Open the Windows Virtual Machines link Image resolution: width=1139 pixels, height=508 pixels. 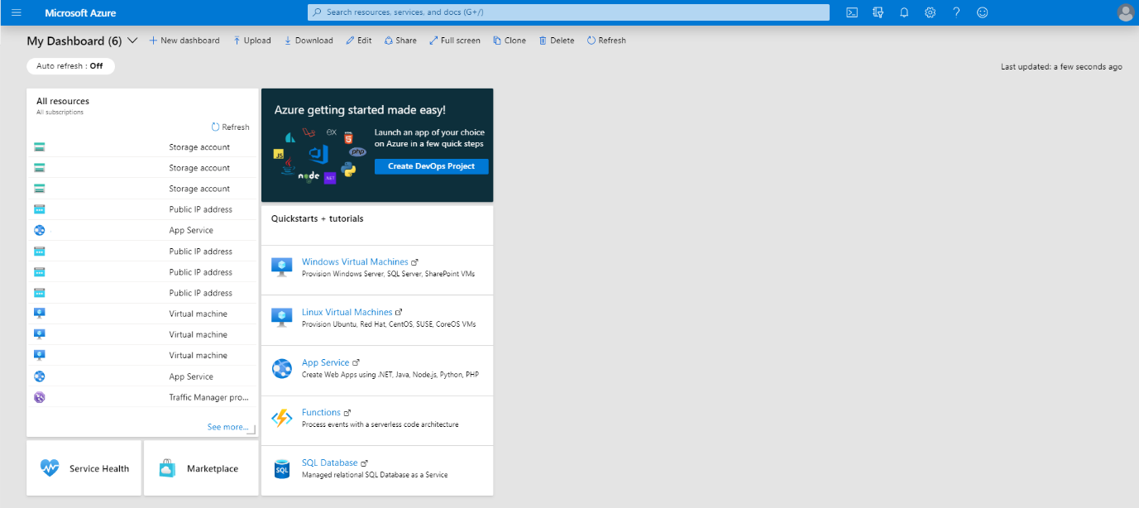pos(355,261)
